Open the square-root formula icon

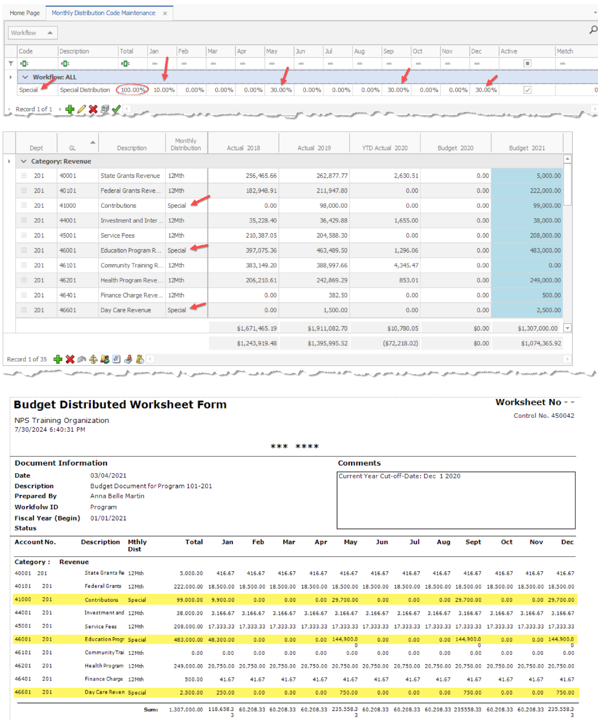click(x=116, y=359)
